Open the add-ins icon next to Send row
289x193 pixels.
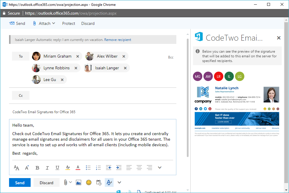[109, 182]
